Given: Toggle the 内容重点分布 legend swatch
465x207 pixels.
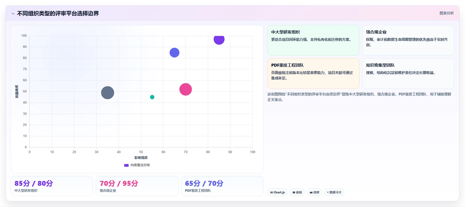Looking at the screenshot, I should [x=126, y=165].
